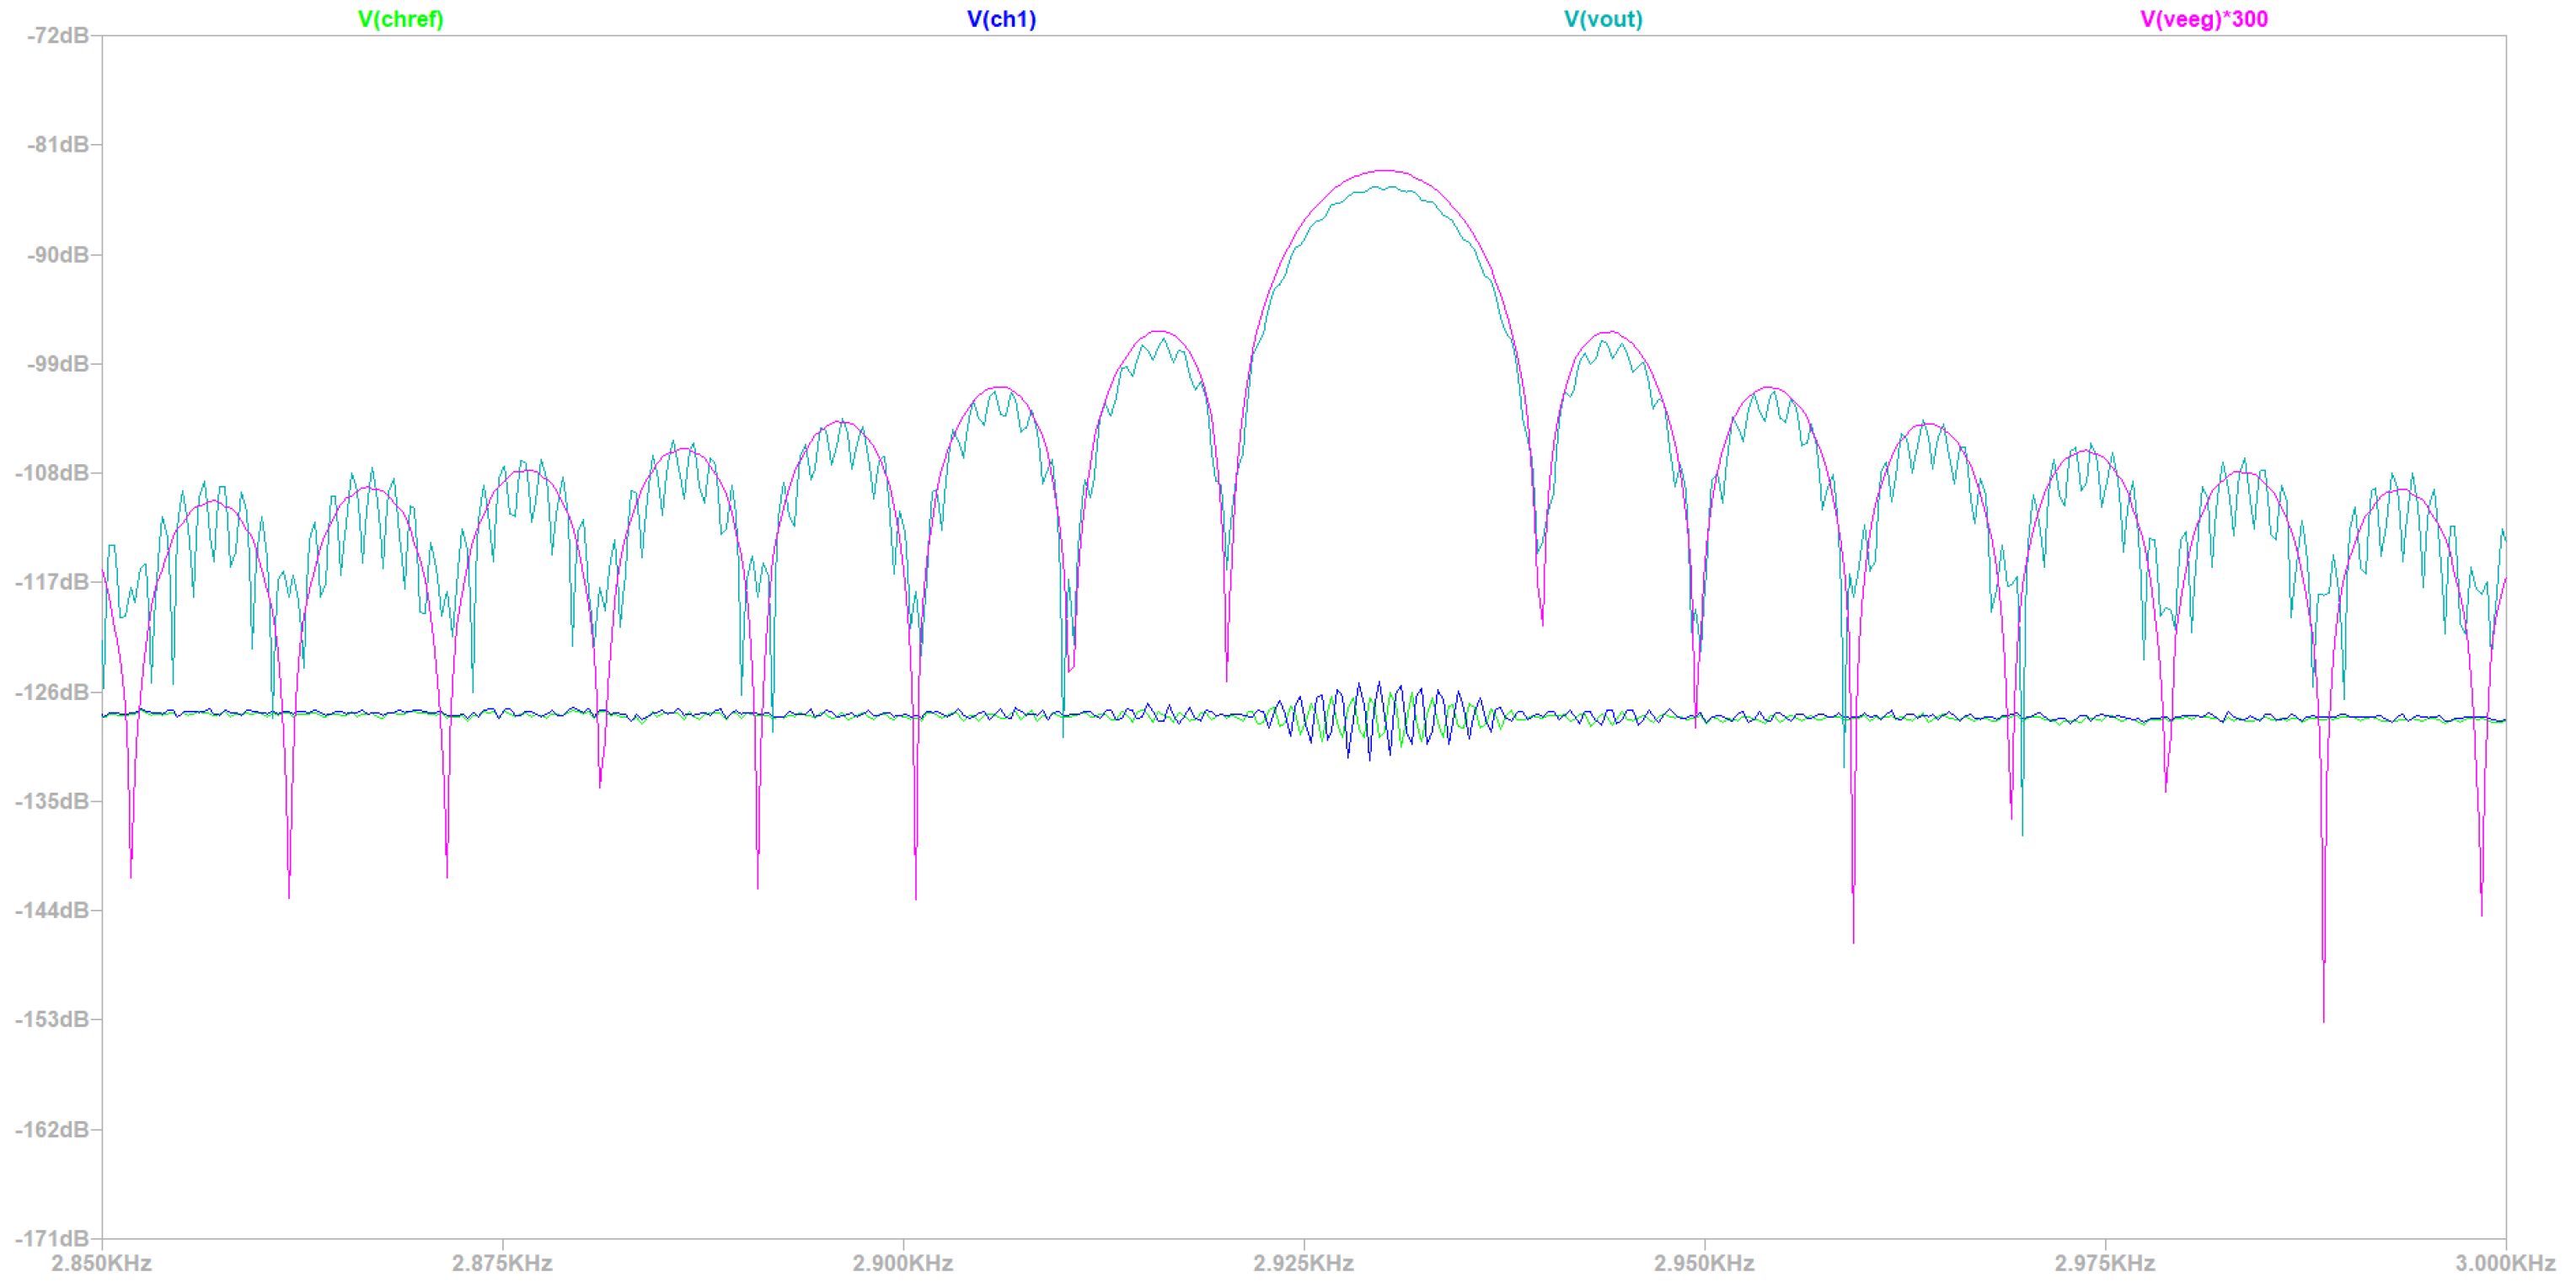Click the 3.000KHz frequency axis label
This screenshot has height=1288, width=2576.
(2504, 1263)
